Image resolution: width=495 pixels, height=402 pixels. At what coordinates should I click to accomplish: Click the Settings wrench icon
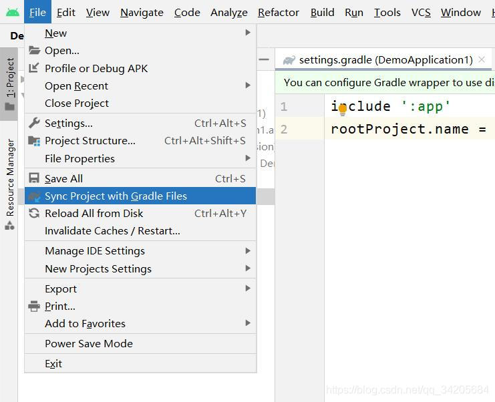[x=34, y=123]
